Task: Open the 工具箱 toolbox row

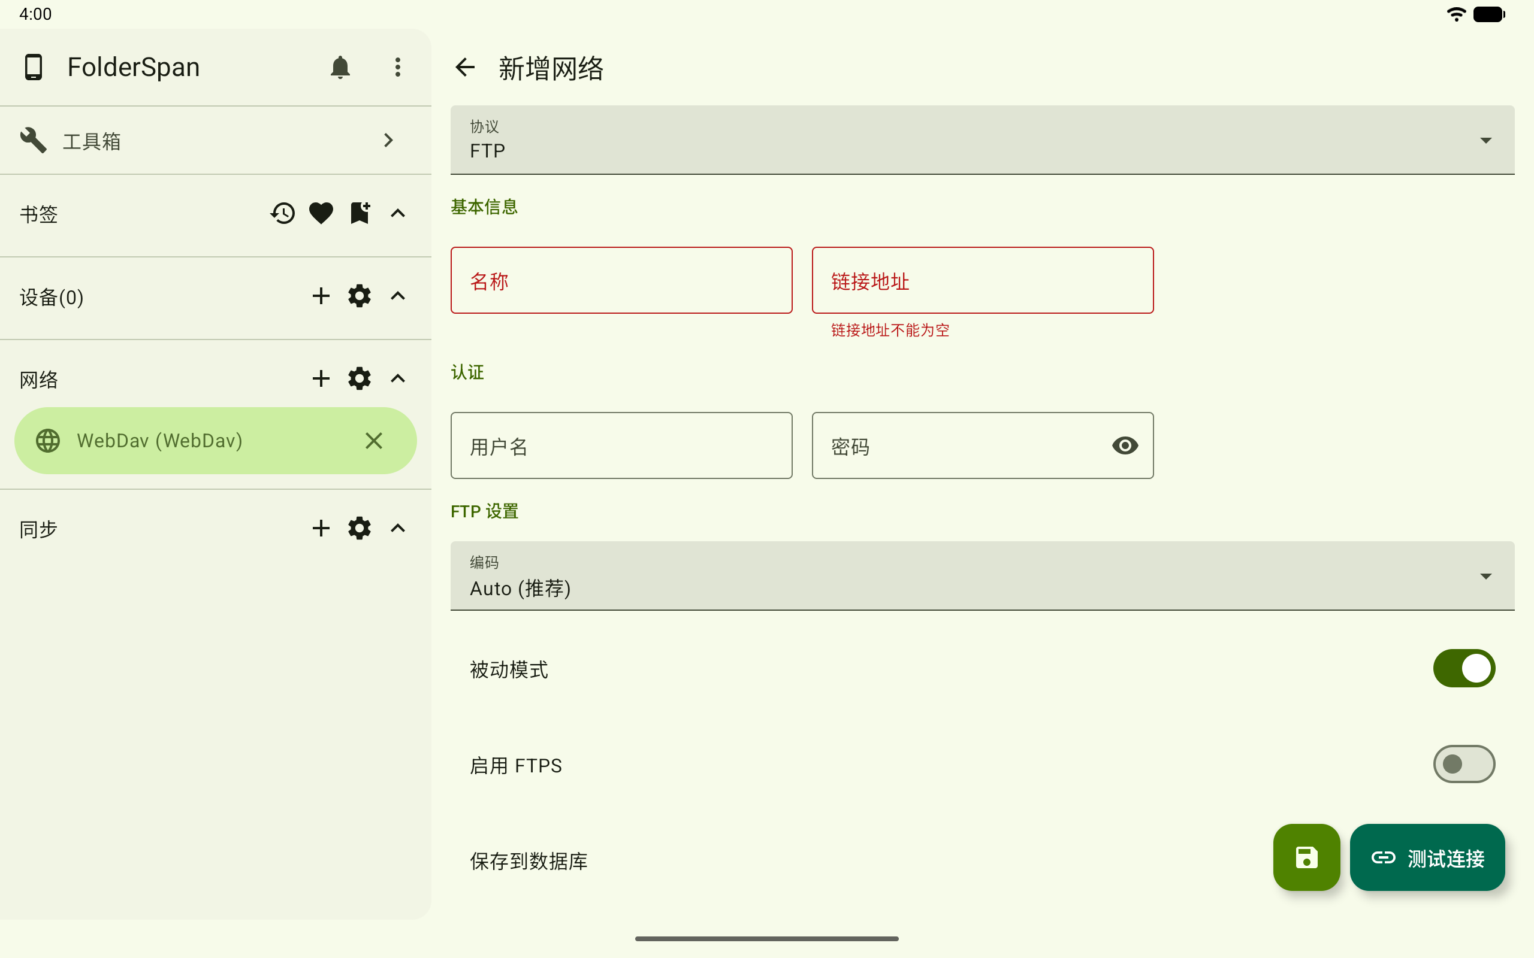Action: 216,140
